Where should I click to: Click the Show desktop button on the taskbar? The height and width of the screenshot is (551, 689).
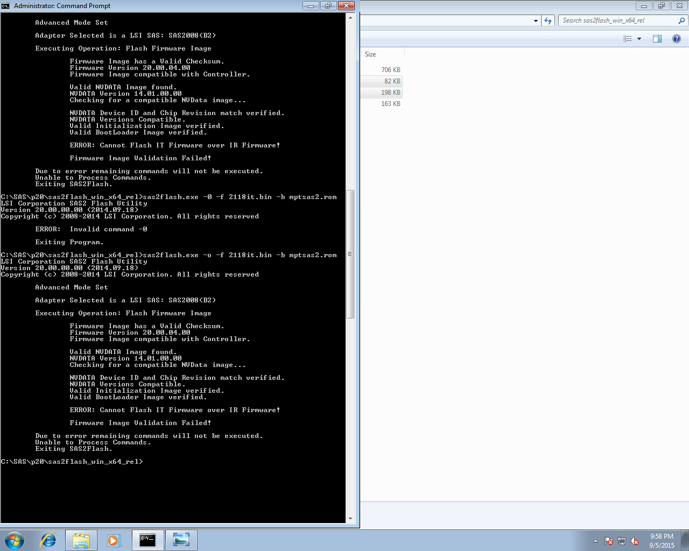(685, 540)
